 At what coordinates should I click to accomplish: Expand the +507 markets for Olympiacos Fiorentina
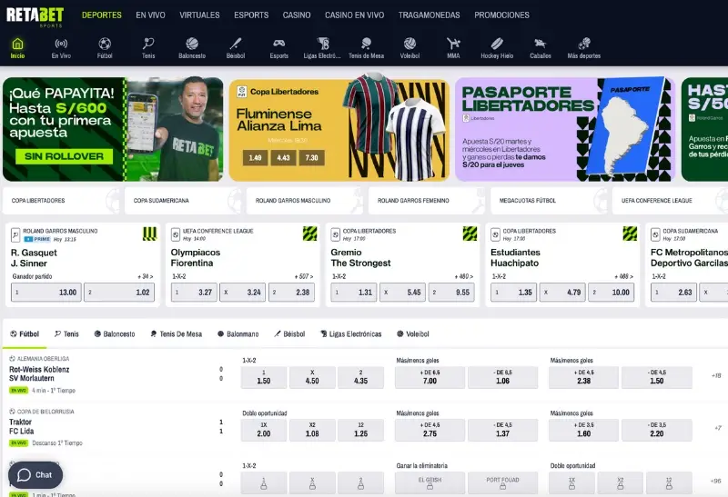(x=304, y=276)
